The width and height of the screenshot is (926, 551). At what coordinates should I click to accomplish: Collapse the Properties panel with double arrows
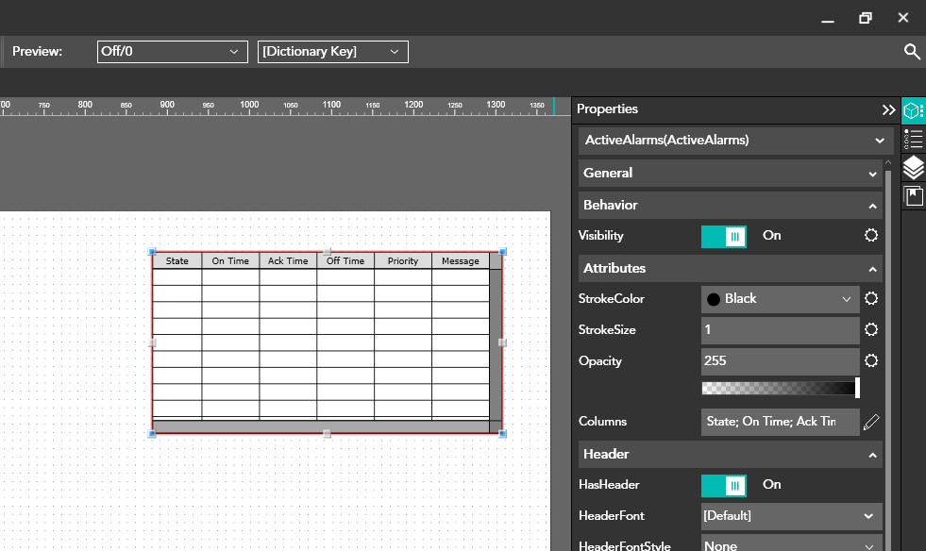click(x=888, y=110)
